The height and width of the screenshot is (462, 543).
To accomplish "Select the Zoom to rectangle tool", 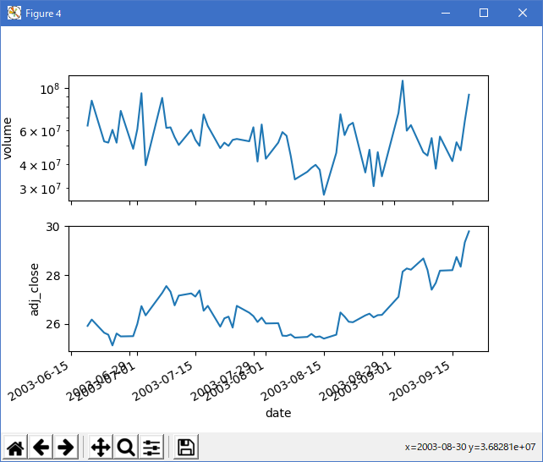I will pos(126,447).
